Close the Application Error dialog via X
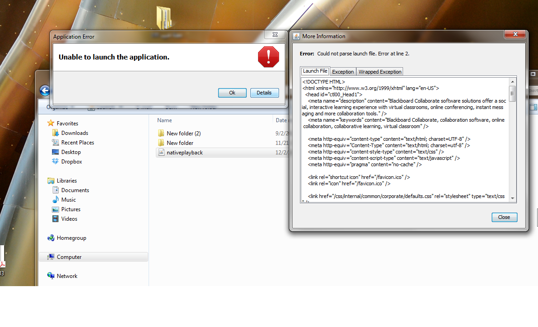 pos(275,35)
